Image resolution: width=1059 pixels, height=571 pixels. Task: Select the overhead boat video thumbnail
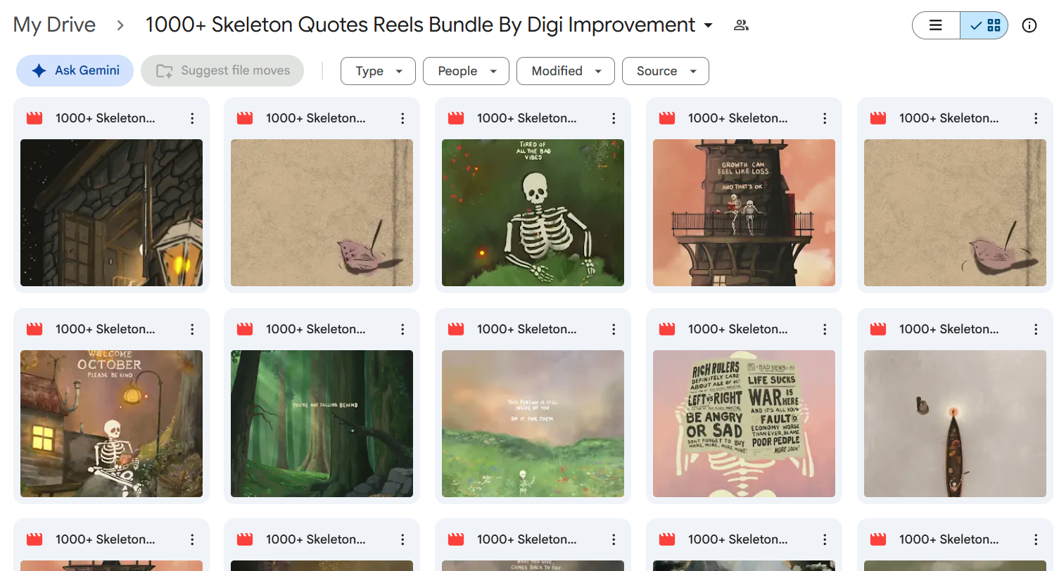point(955,423)
